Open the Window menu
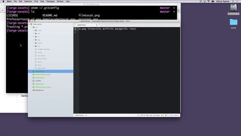 60,2
